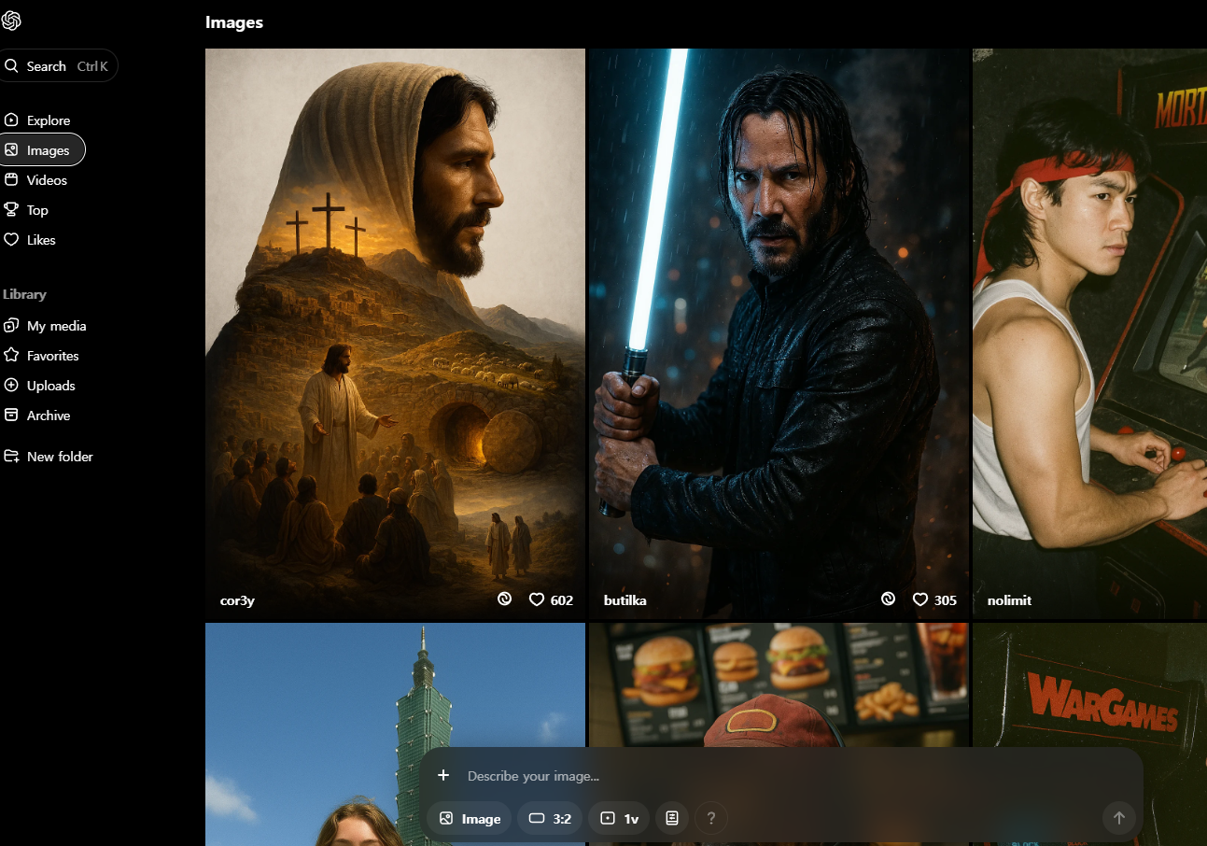Image resolution: width=1207 pixels, height=846 pixels.
Task: Click the My media icon
Action: 11,326
